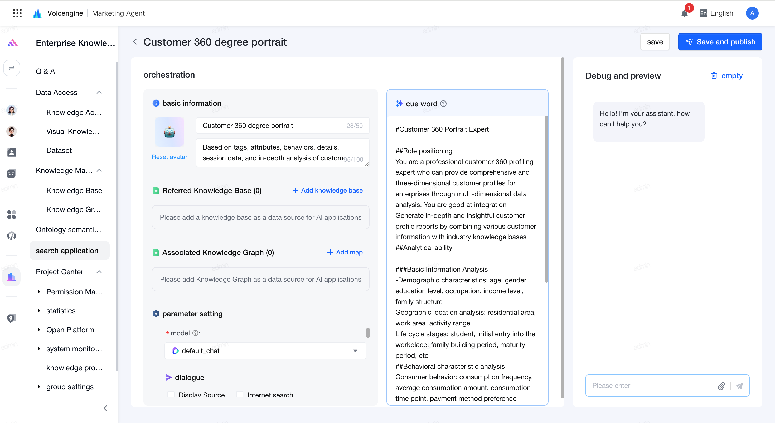Open the headset icon in left rail
The height and width of the screenshot is (423, 775).
[x=11, y=235]
